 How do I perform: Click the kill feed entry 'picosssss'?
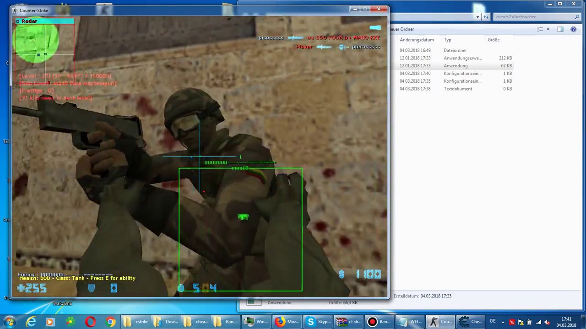click(271, 37)
